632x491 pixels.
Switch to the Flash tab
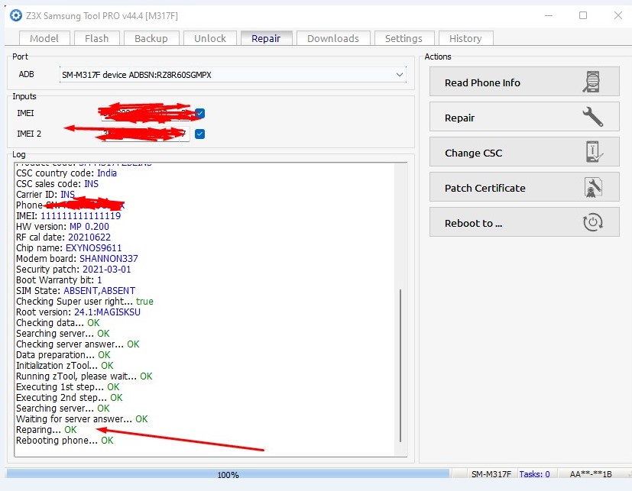[97, 39]
